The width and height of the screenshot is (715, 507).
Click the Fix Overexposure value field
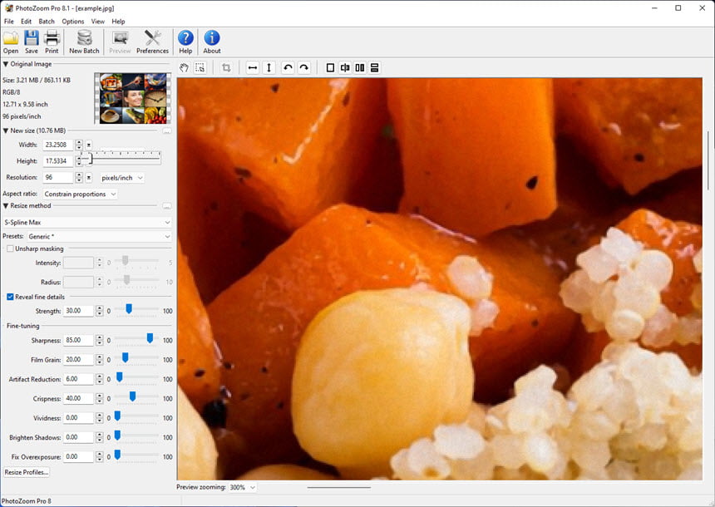tap(78, 457)
